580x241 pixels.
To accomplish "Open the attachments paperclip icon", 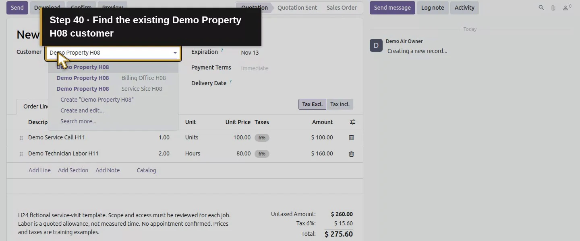I will pos(553,8).
